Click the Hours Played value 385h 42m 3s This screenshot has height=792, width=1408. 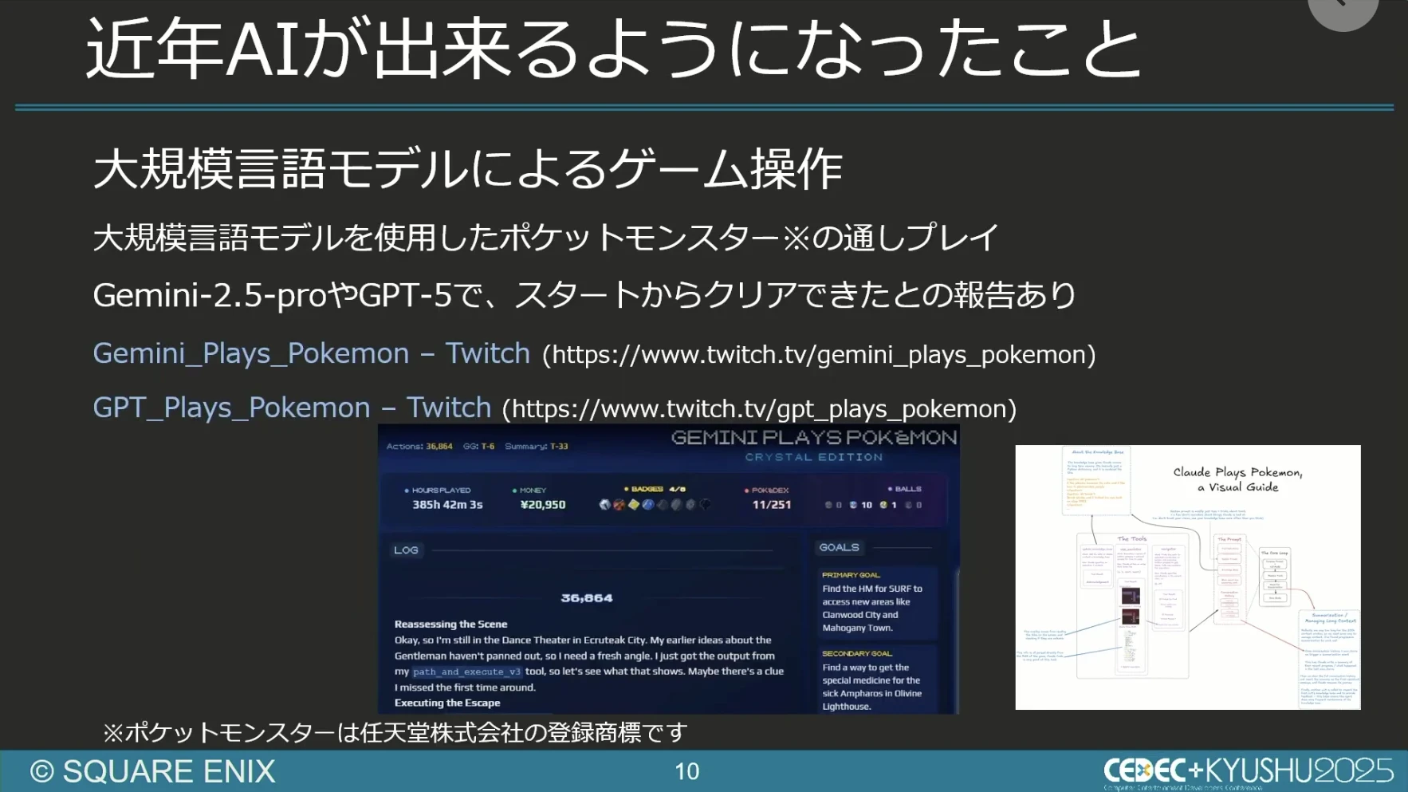(x=447, y=505)
